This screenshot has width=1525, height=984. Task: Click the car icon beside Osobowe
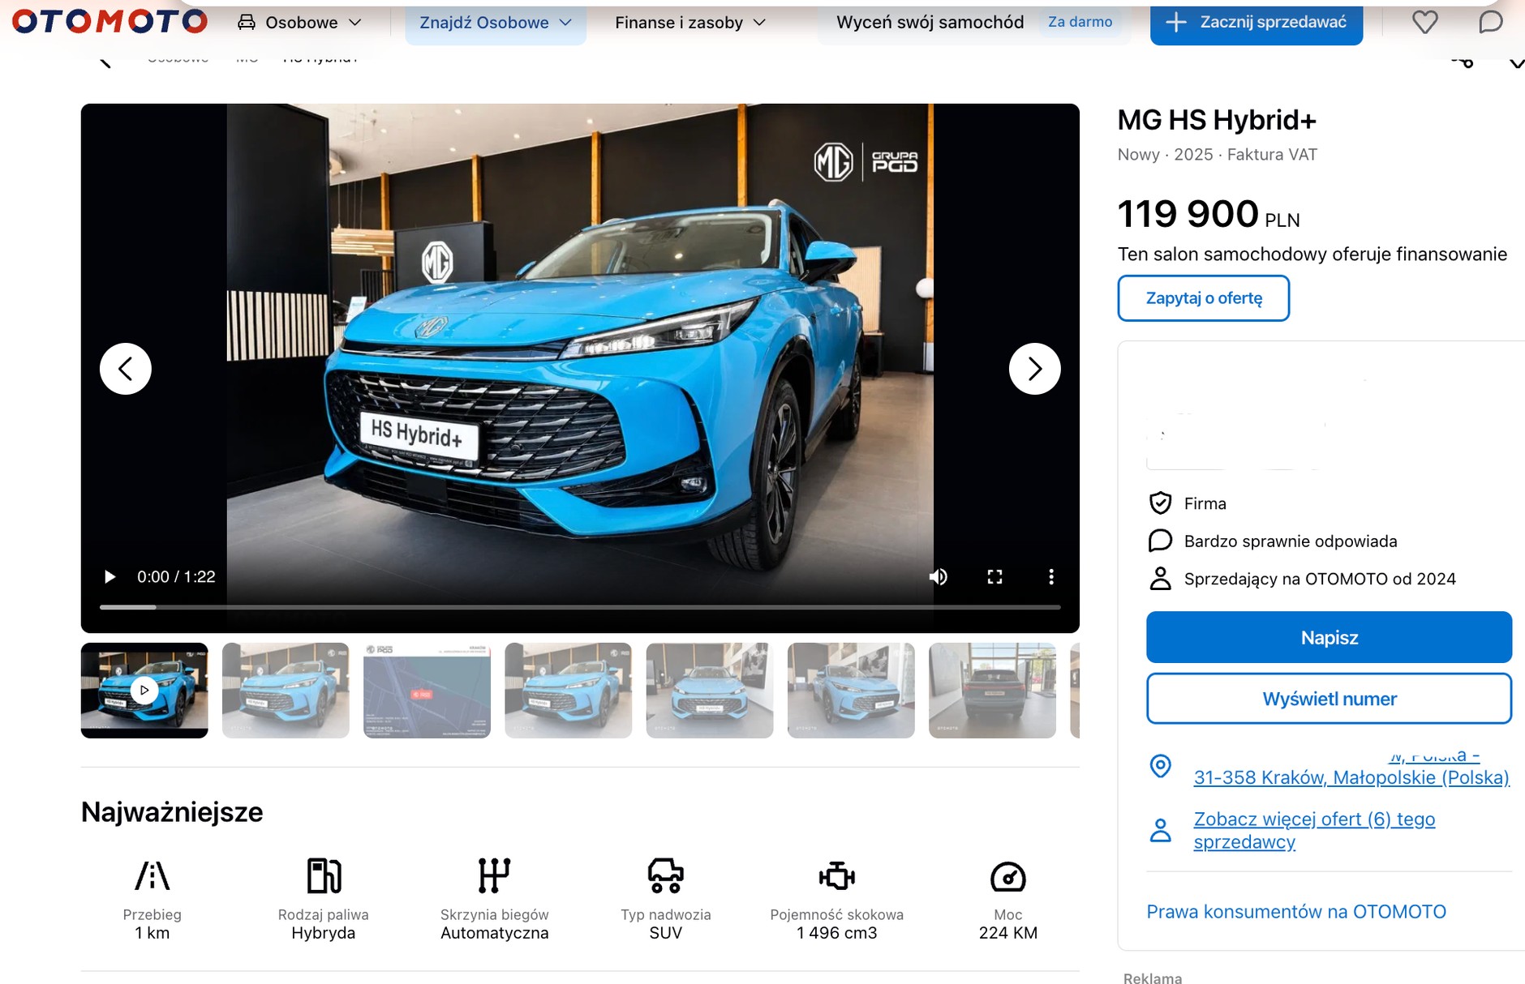click(247, 22)
